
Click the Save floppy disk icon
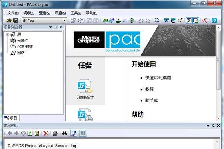16,20
